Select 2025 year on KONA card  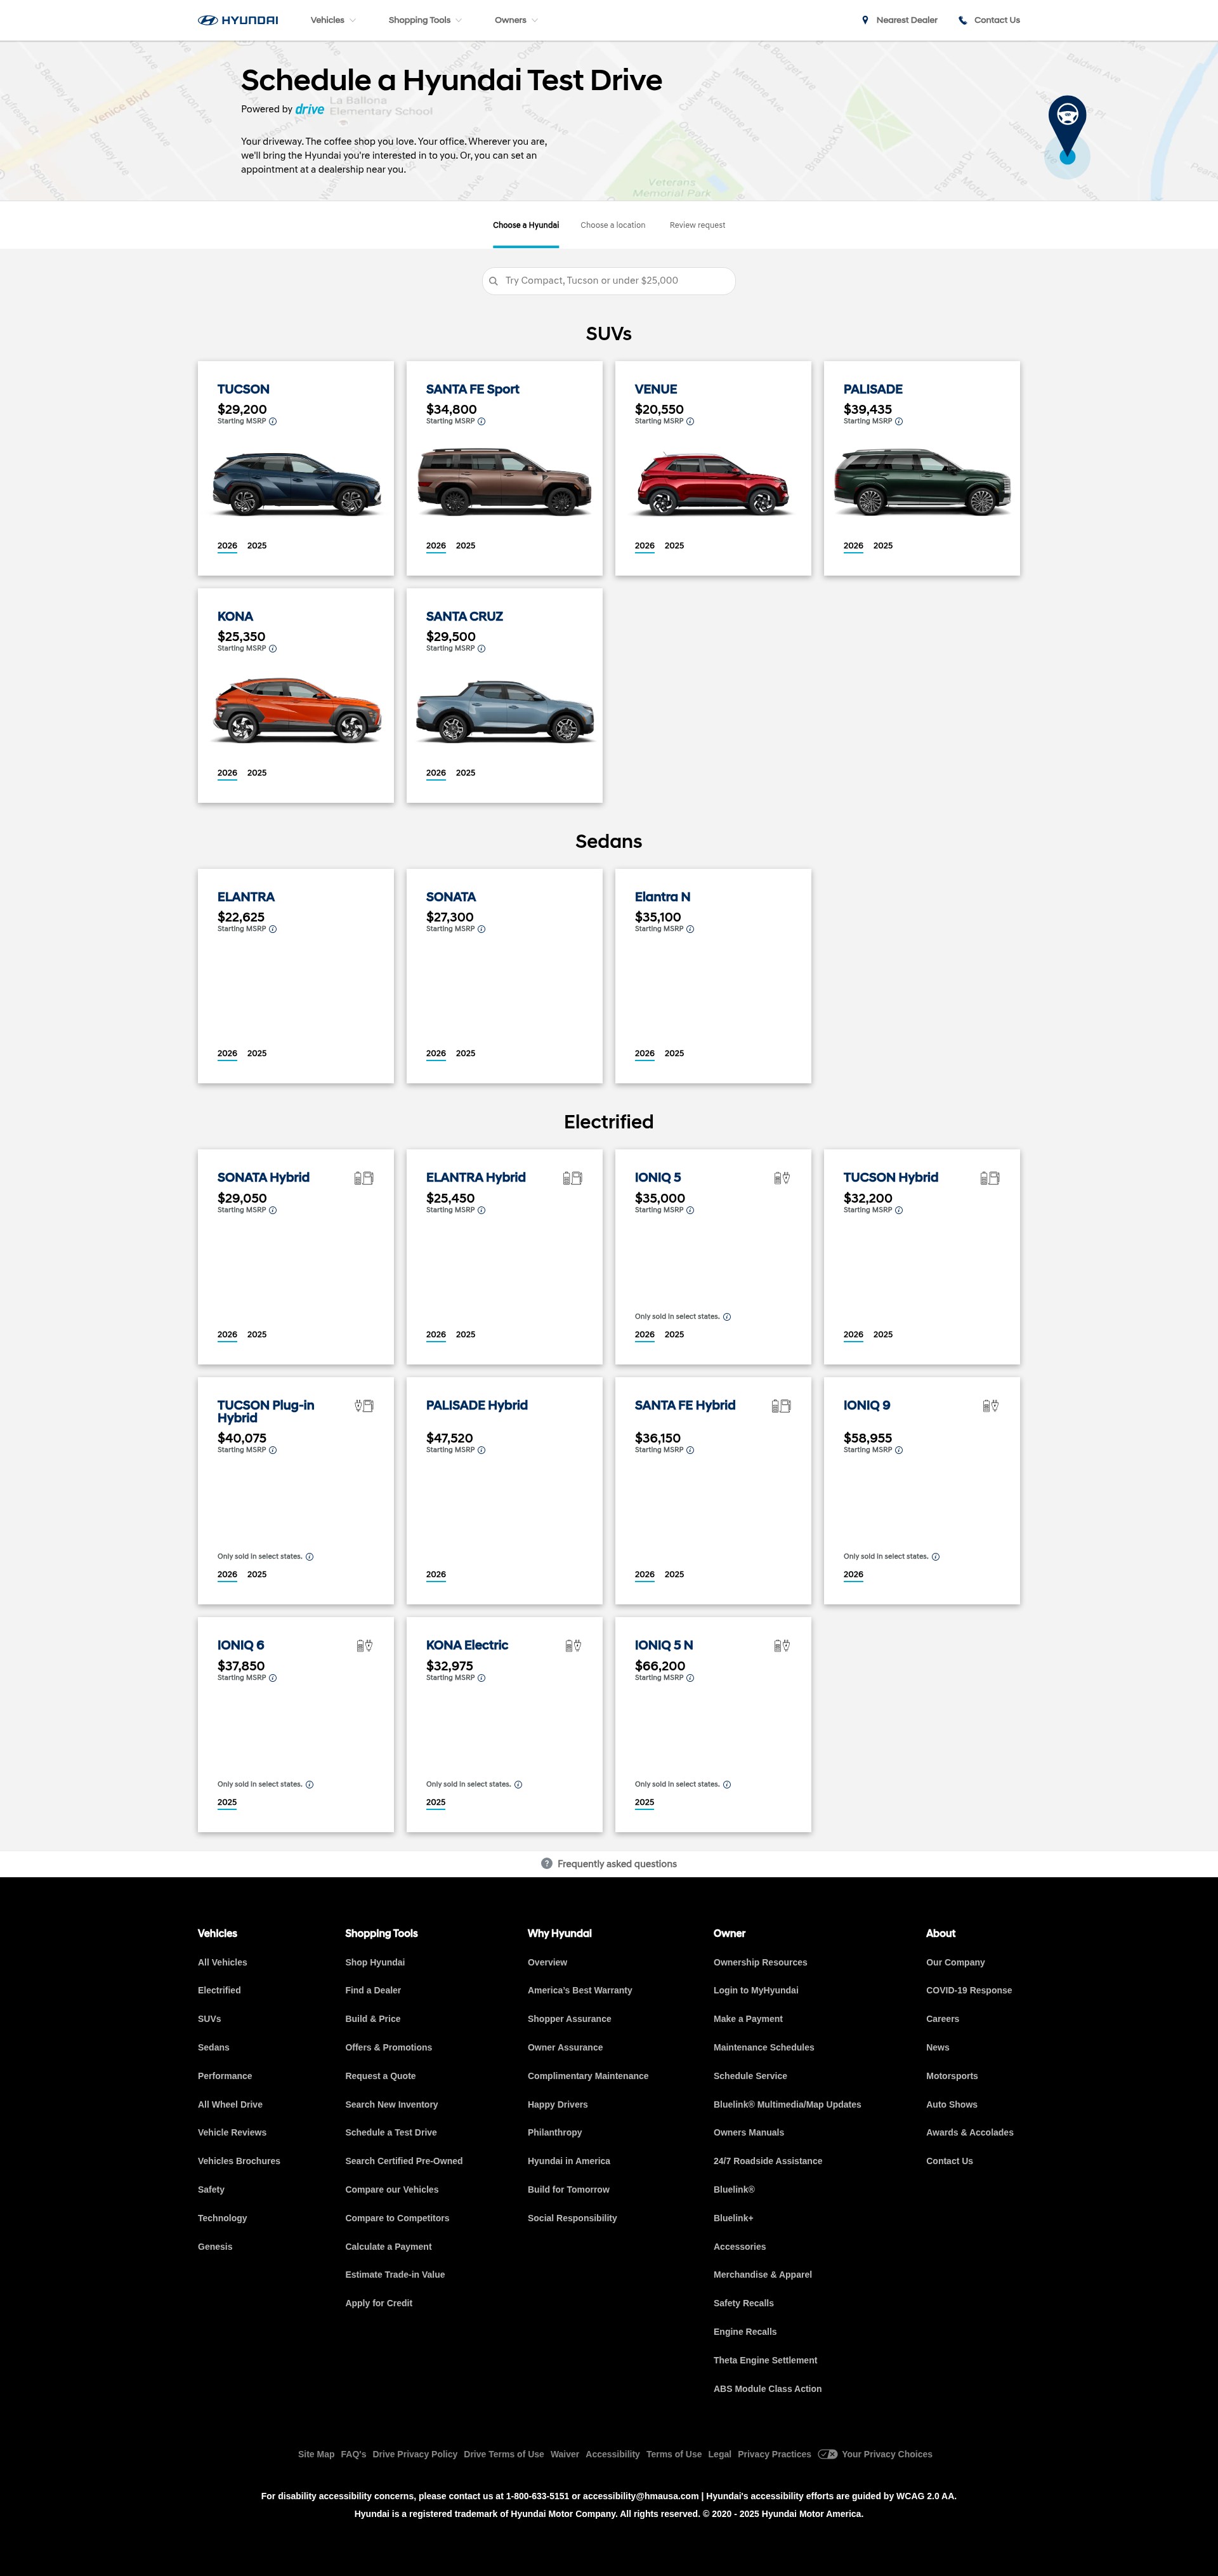(x=257, y=773)
